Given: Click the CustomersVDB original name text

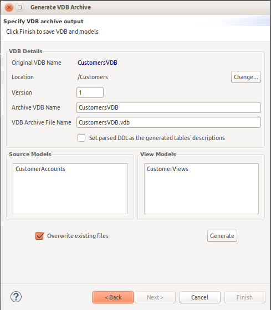Looking at the screenshot, I should pos(98,63).
